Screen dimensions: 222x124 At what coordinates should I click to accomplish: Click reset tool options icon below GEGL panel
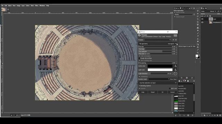point(192,78)
